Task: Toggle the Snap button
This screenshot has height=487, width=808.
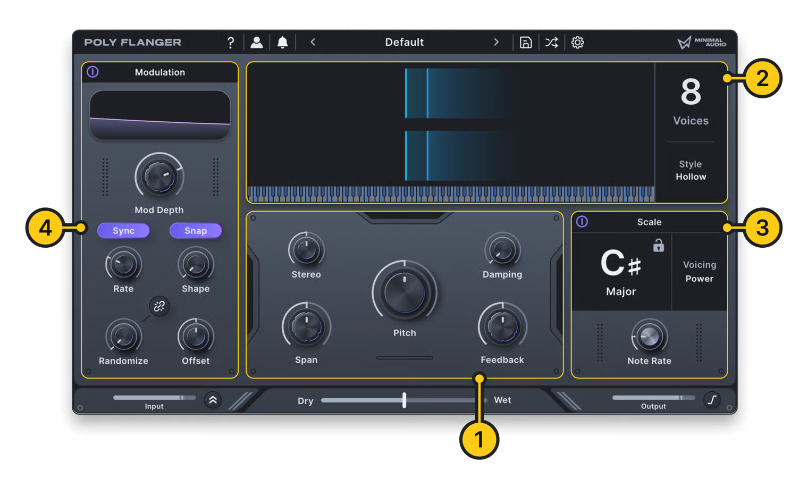Action: 195,231
